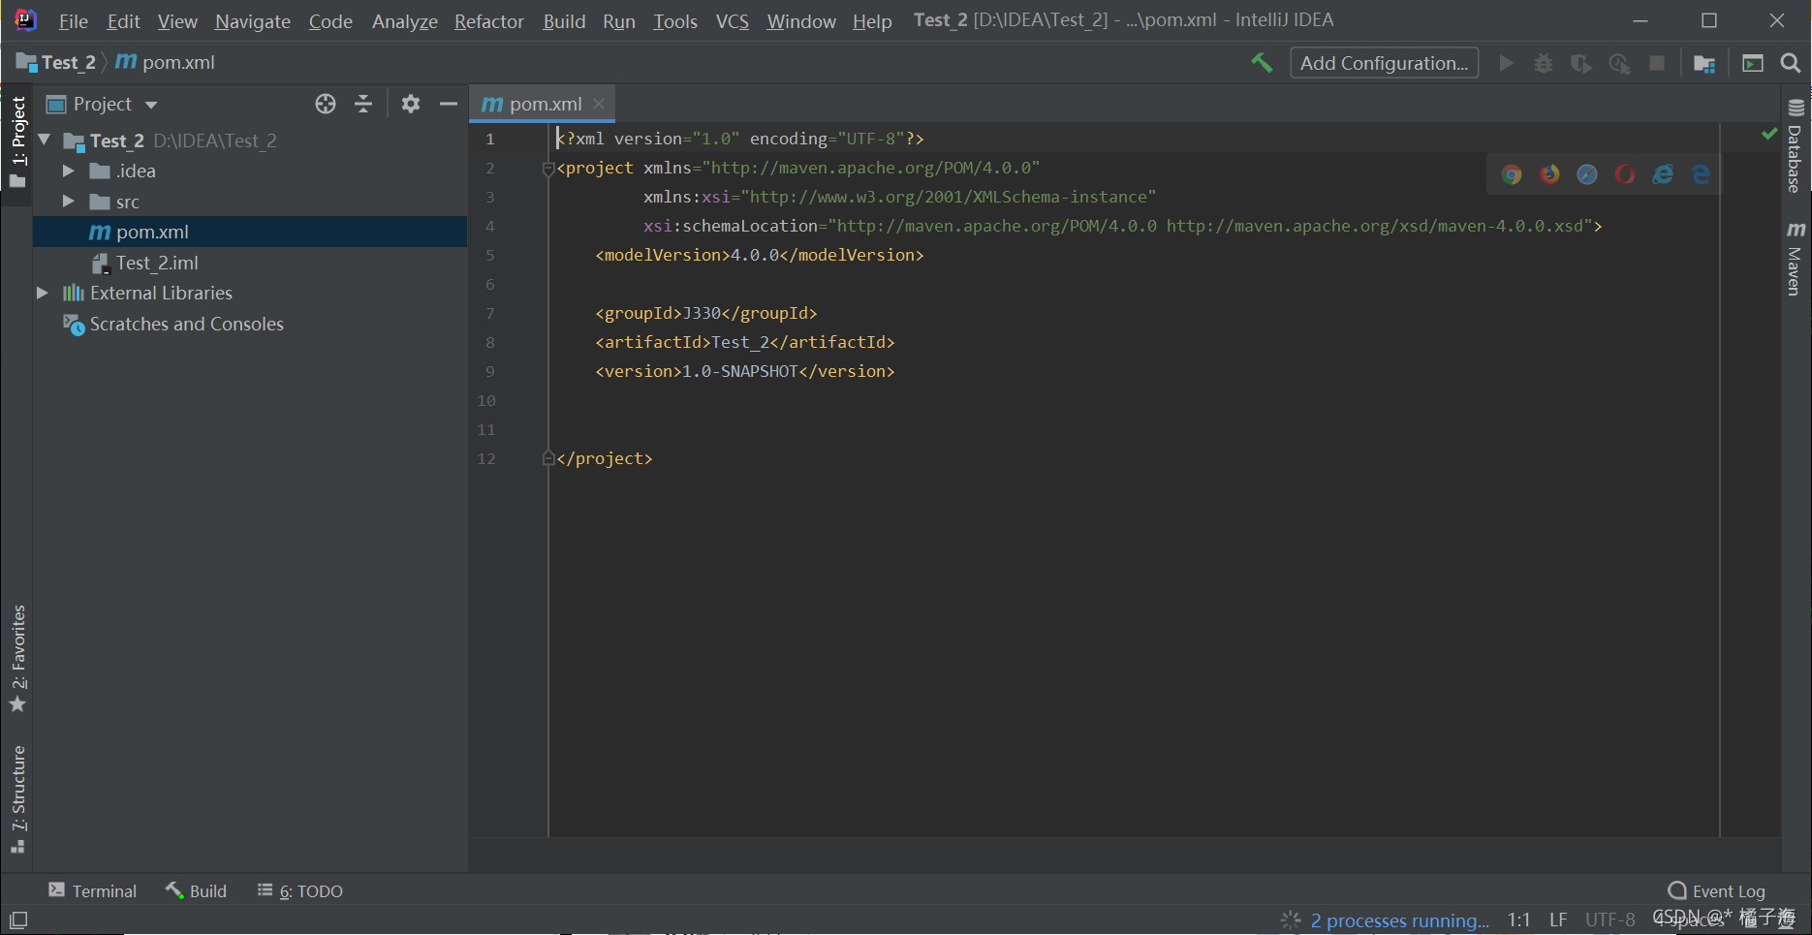The width and height of the screenshot is (1812, 935).
Task: Click the Profiler run icon
Action: (x=1619, y=63)
